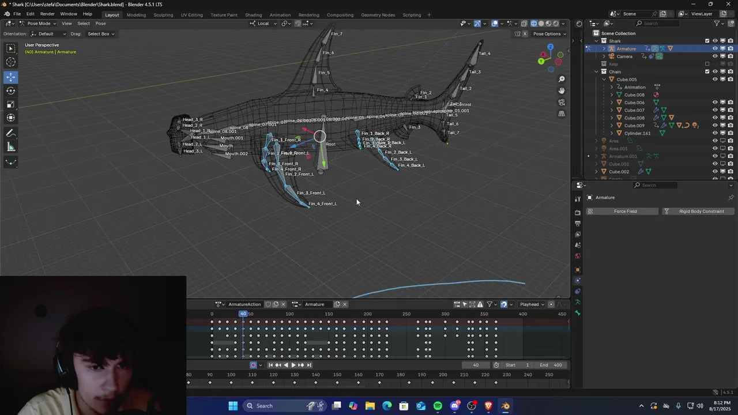Play animation forward
Viewport: 738px width, 415px height.
[x=293, y=365]
